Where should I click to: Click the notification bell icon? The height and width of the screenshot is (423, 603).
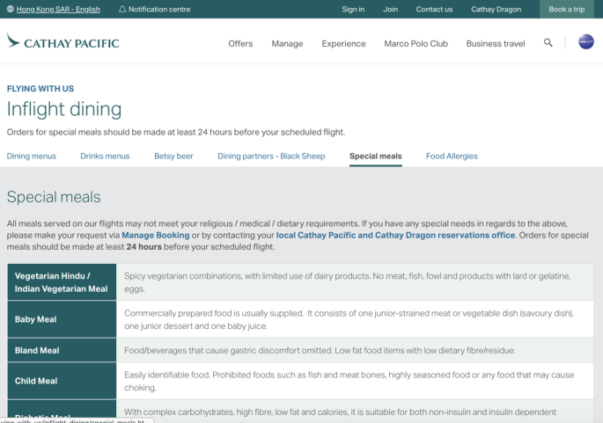(122, 10)
